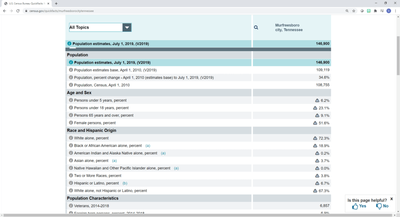Open the reading list toolbar icon
Screen dimensions: 400x217
coord(382,11)
